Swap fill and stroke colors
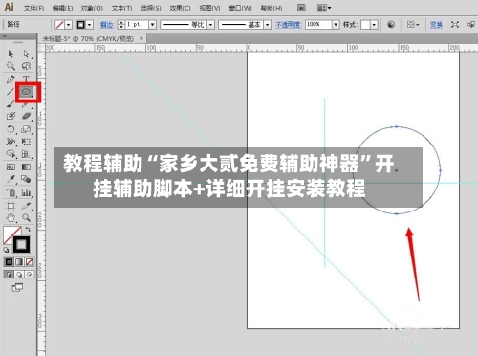 pos(28,229)
